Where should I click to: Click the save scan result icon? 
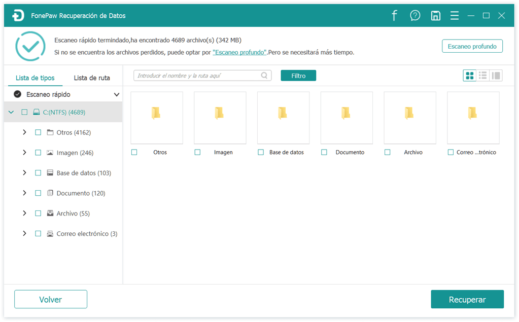435,16
